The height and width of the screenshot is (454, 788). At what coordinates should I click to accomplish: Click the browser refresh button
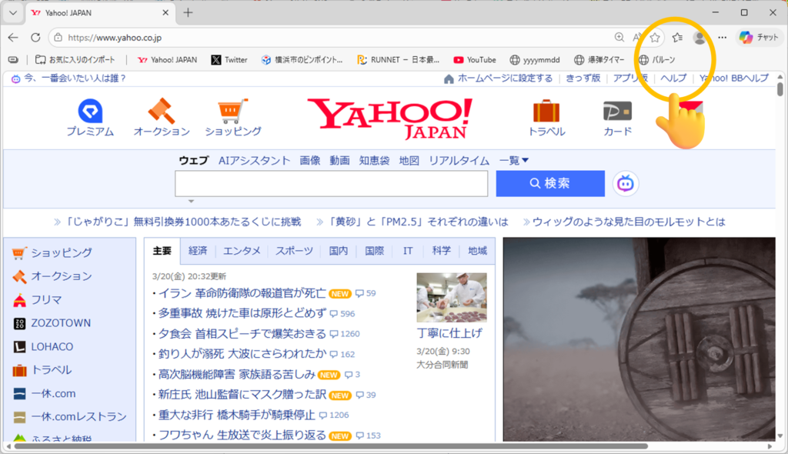coord(35,38)
